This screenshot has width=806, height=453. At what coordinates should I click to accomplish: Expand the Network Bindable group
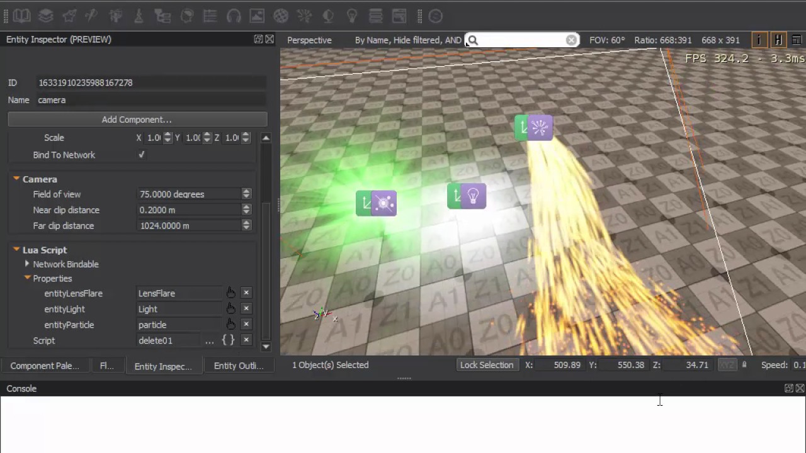pyautogui.click(x=27, y=264)
